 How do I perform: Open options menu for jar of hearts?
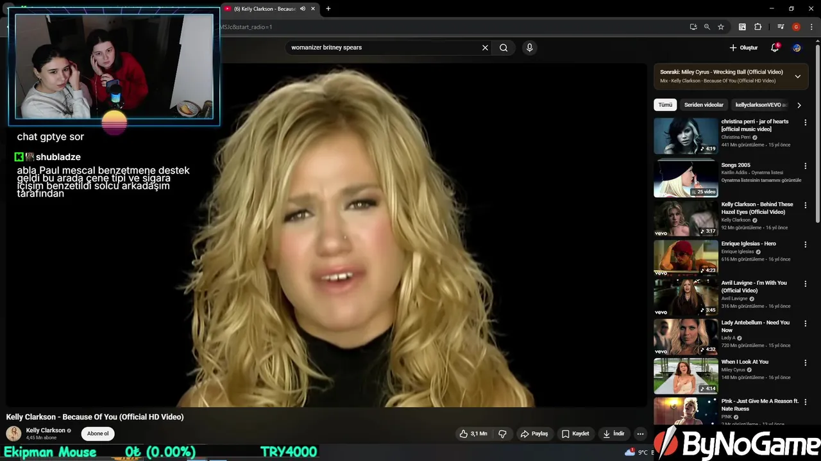point(806,122)
